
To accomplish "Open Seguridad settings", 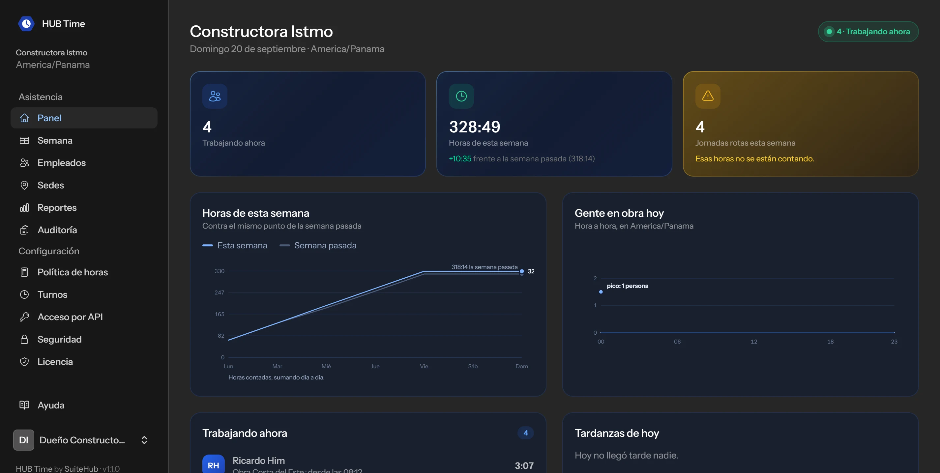I will [x=84, y=340].
